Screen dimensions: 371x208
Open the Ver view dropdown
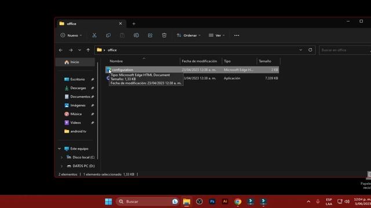[216, 35]
